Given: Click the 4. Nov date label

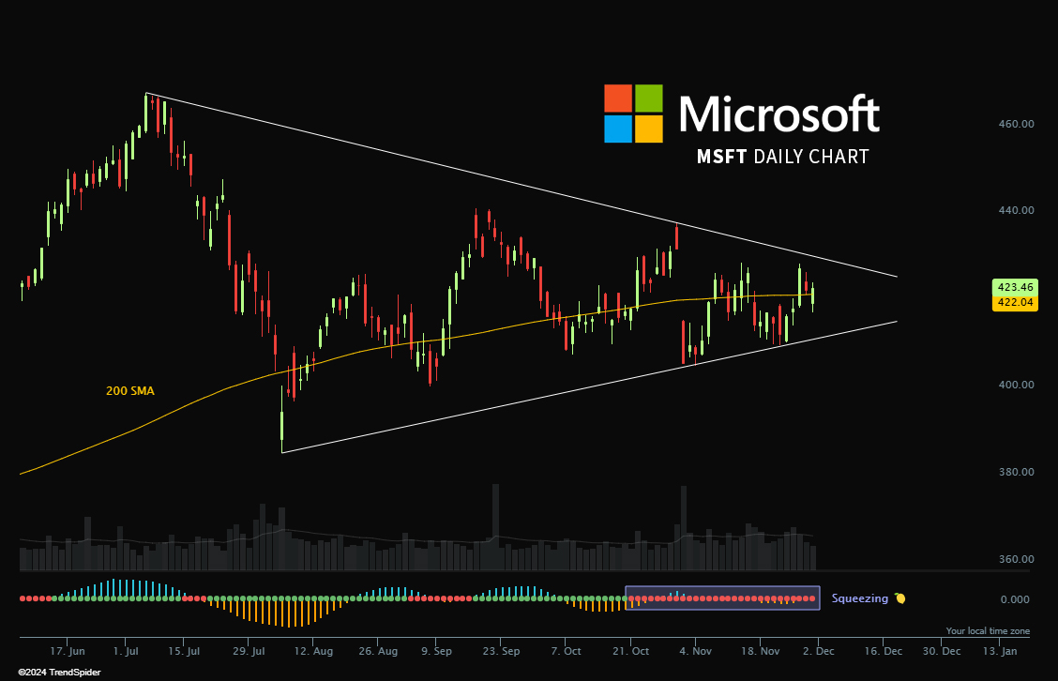Looking at the screenshot, I should click(x=695, y=651).
